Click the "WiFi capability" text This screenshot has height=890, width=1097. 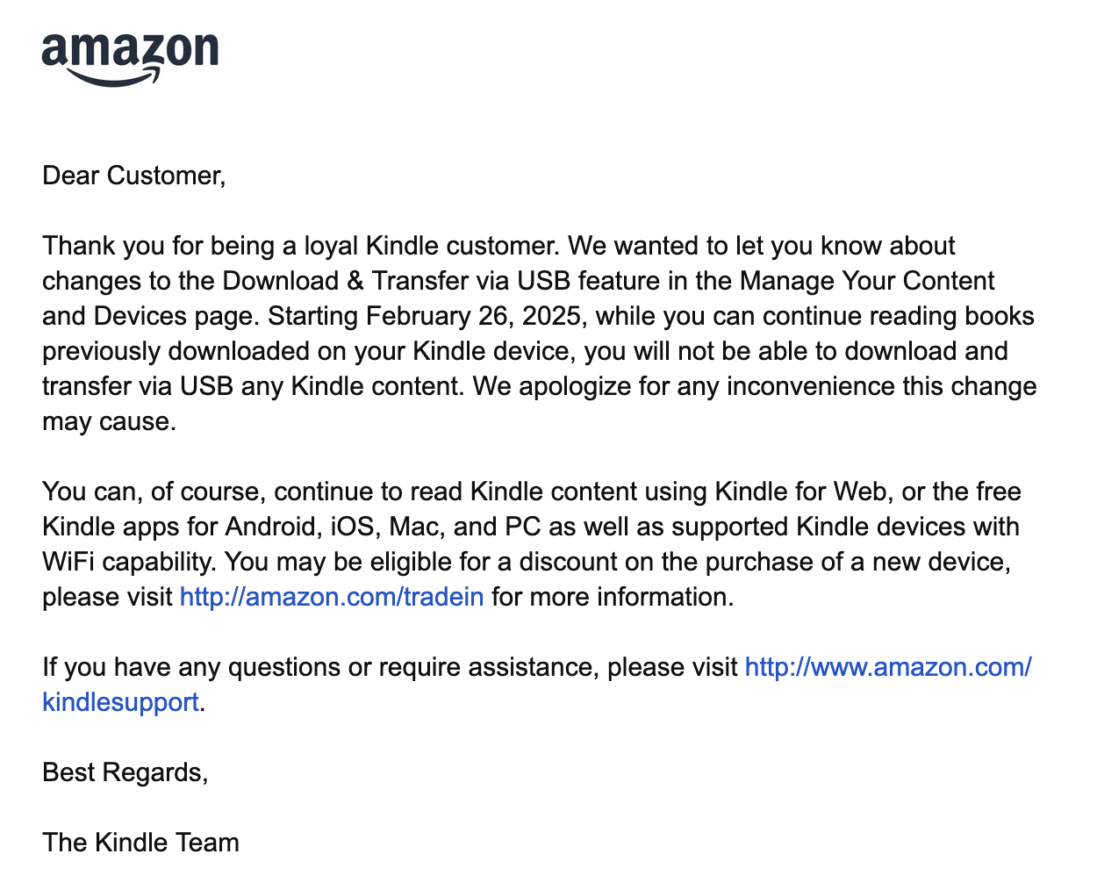pos(124,562)
